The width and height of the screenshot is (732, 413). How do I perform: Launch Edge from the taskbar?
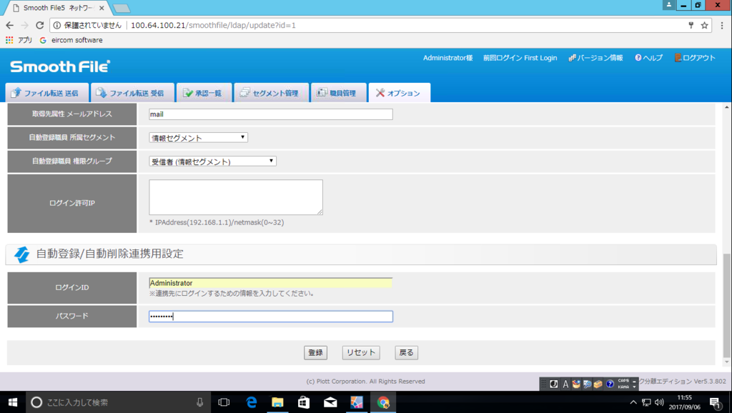pyautogui.click(x=251, y=402)
